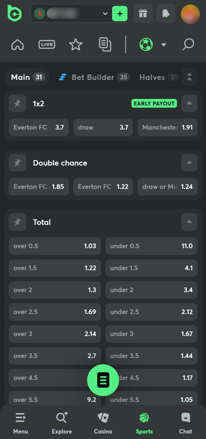Open notifications via the bell icon
Screen dimensions: 206x439
[x=166, y=14]
